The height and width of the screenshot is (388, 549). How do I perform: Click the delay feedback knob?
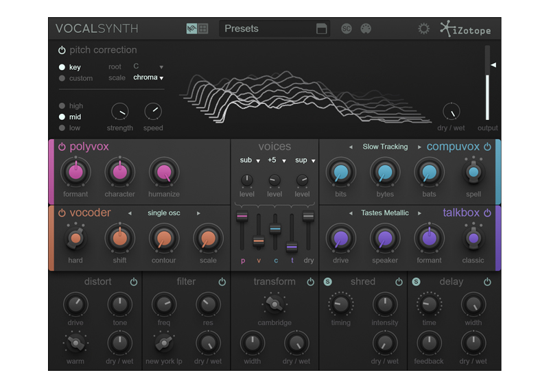[429, 343]
